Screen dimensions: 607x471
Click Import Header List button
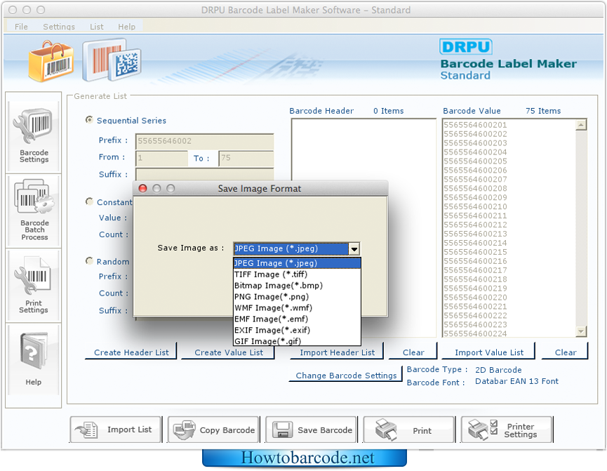pos(337,352)
